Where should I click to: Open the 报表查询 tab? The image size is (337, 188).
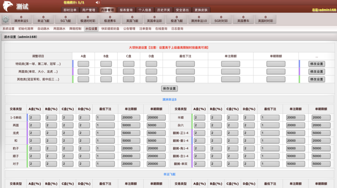point(126,10)
